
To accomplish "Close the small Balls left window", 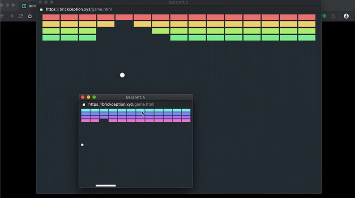I will click(x=83, y=97).
